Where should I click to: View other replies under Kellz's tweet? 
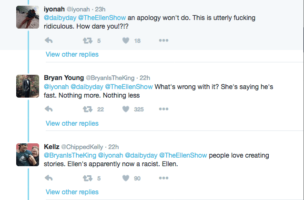[72, 192]
